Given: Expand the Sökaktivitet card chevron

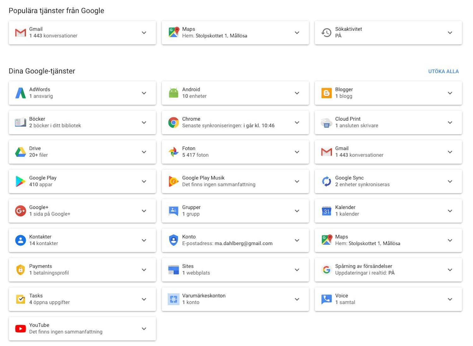Looking at the screenshot, I should (450, 33).
